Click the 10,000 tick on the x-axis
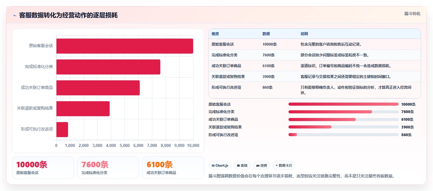433x191 pixels. (193, 145)
